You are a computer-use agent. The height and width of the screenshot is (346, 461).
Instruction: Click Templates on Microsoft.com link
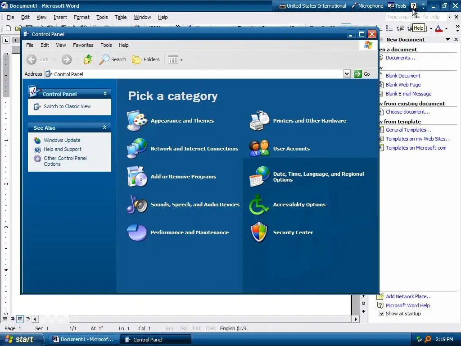click(x=416, y=148)
